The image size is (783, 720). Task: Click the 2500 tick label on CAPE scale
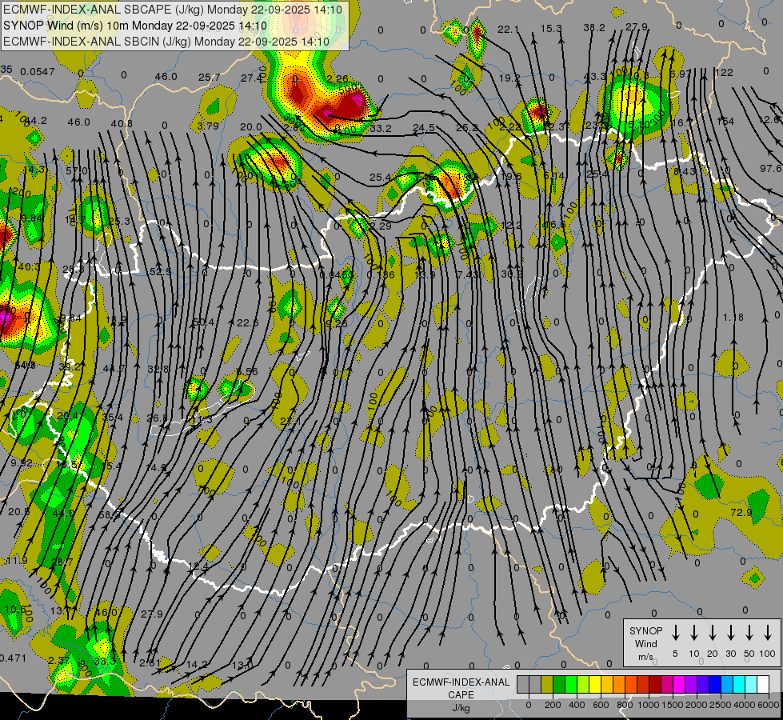coord(720,705)
